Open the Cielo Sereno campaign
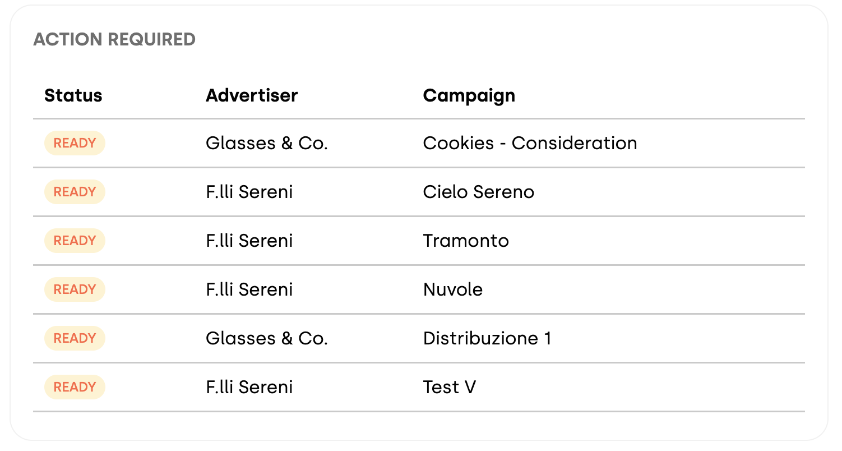 (x=479, y=192)
